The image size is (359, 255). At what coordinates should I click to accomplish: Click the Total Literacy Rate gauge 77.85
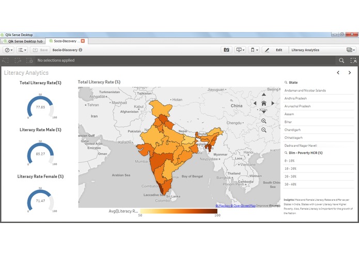point(40,106)
